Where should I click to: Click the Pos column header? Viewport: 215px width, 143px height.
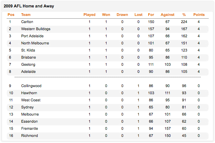[11, 15]
